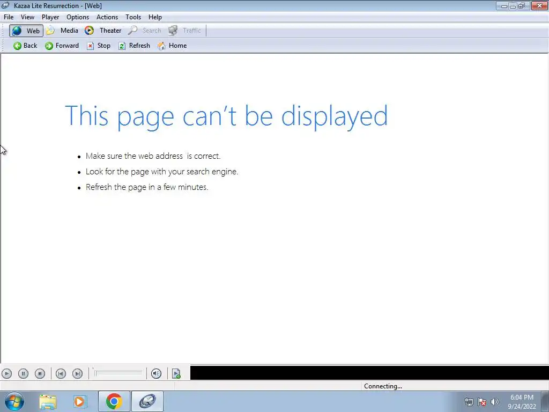Open the taskbar clock and date
Image resolution: width=549 pixels, height=412 pixels.
point(522,402)
